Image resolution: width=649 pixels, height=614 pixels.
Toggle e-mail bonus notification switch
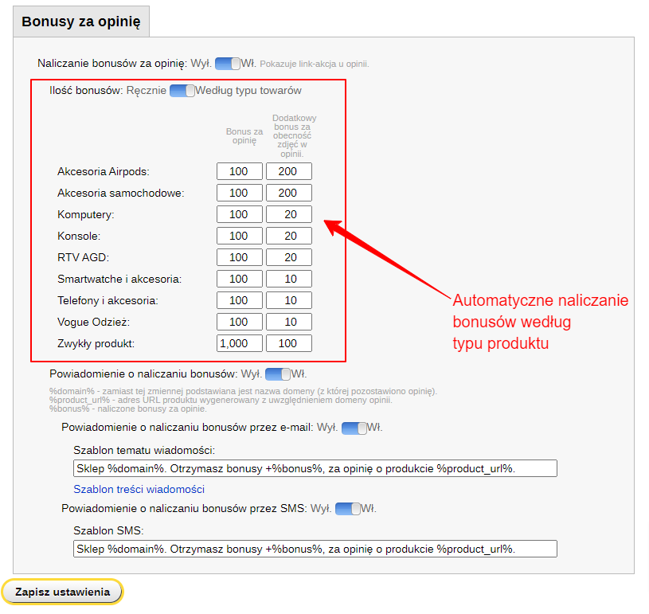[x=354, y=428]
